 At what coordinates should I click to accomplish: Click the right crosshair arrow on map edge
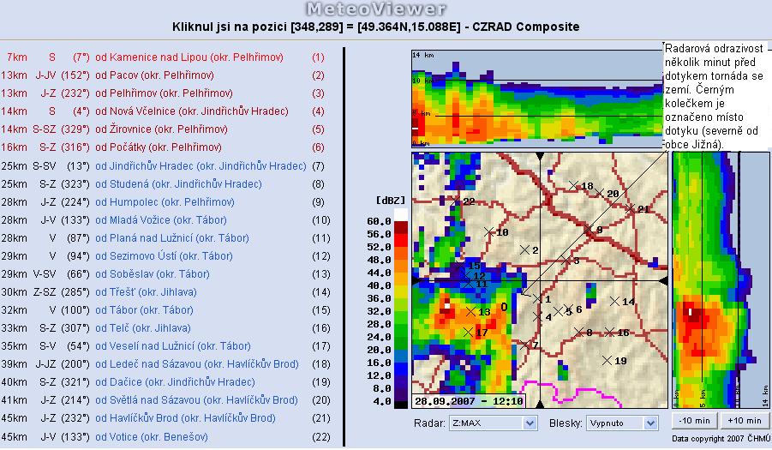point(662,280)
